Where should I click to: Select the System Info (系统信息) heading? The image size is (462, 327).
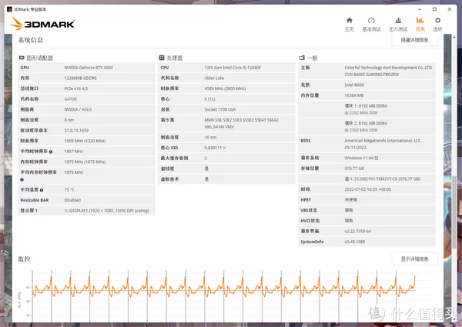(31, 40)
